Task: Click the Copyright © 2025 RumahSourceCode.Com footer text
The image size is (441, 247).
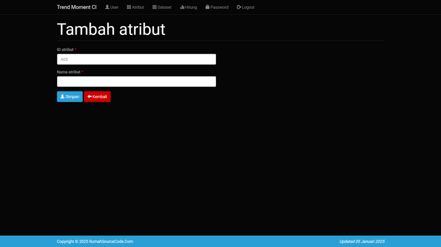Action: [x=95, y=242]
